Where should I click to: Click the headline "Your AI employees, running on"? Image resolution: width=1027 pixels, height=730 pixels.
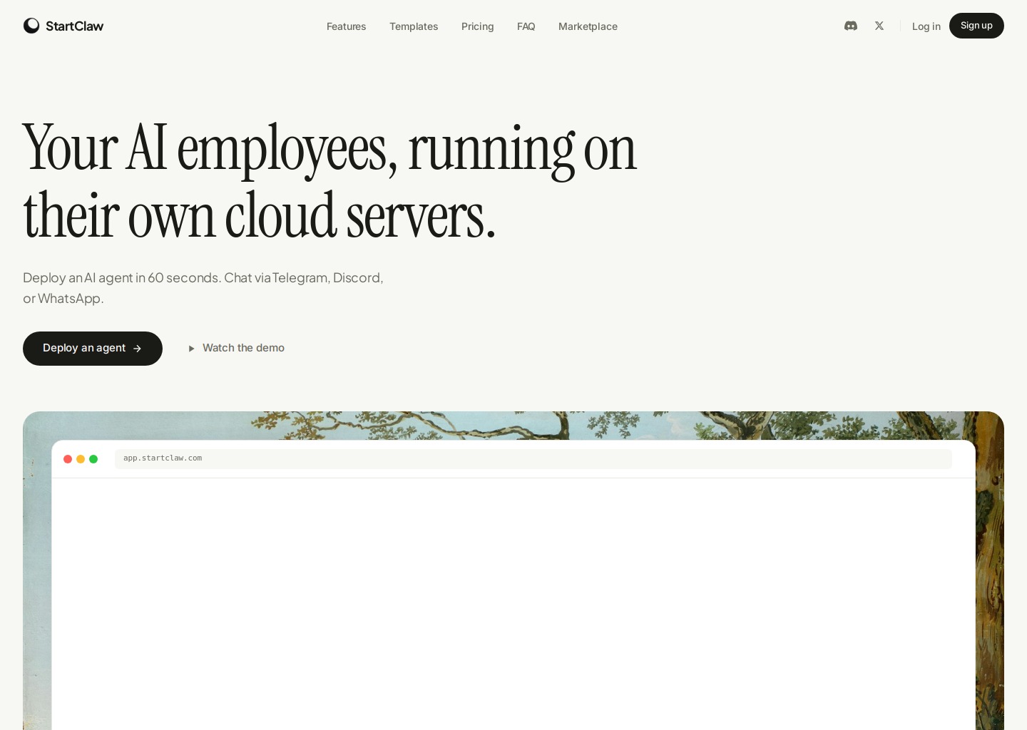pos(329,149)
